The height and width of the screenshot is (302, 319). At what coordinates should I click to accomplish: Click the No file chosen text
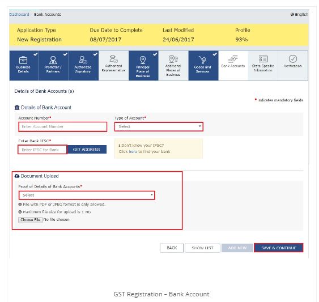[x=56, y=220]
